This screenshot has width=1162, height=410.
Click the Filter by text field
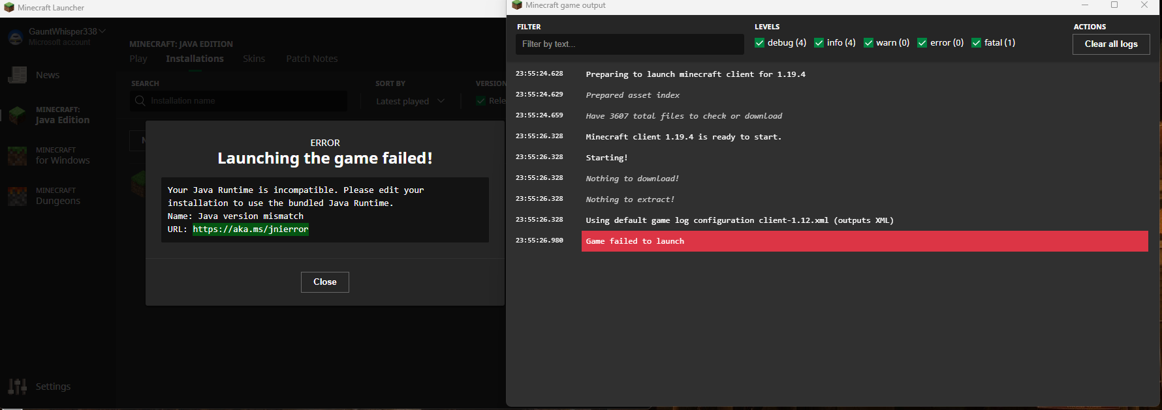(x=629, y=44)
